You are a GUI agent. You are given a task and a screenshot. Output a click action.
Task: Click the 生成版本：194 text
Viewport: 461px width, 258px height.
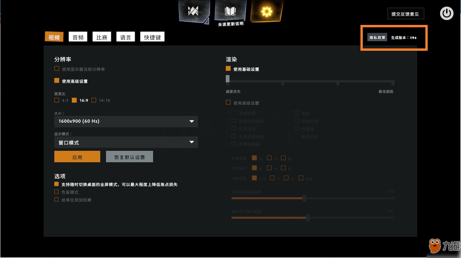[x=404, y=38]
